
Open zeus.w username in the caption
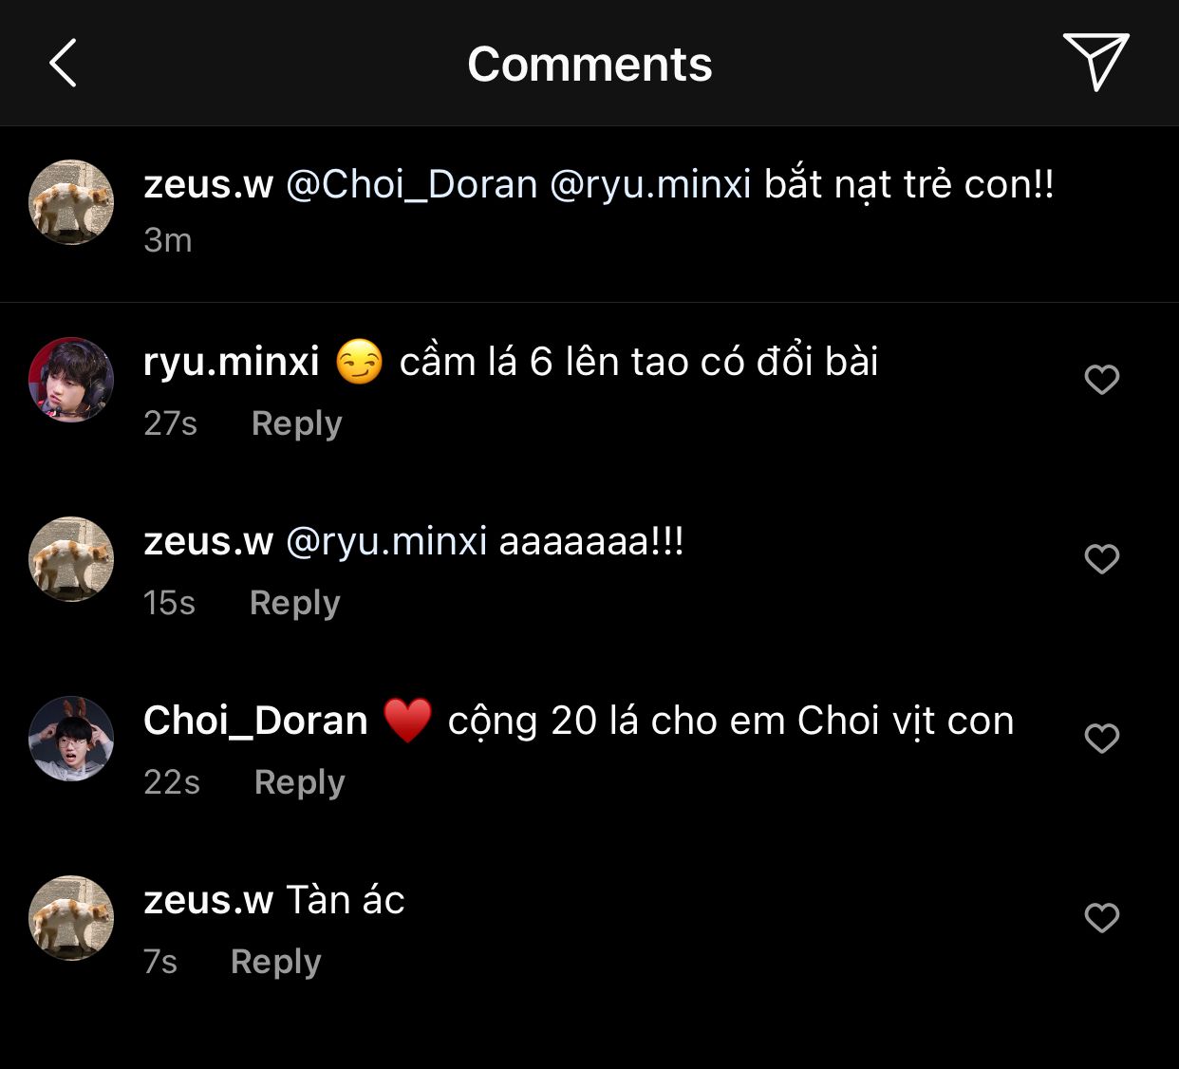pos(208,184)
